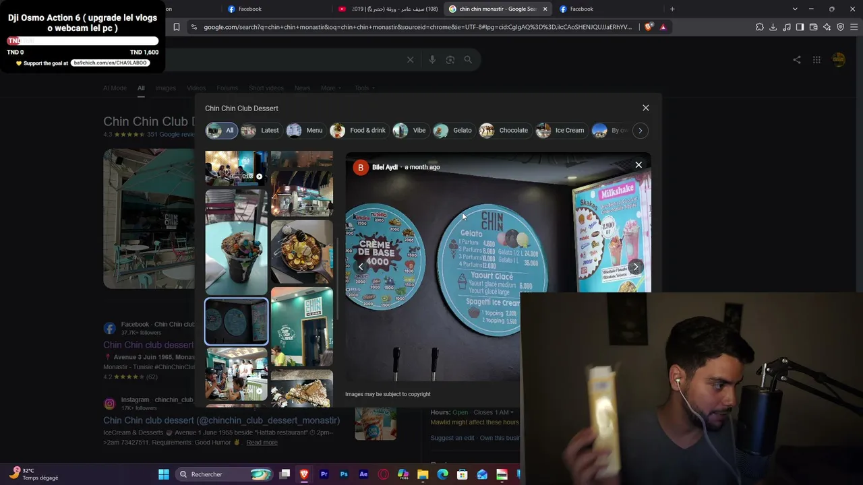Open the Brave Wallet icon
Viewport: 863px width, 485px height.
click(814, 27)
